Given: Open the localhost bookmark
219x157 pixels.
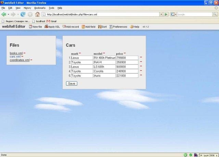Looking at the screenshot, I should coord(39,21).
